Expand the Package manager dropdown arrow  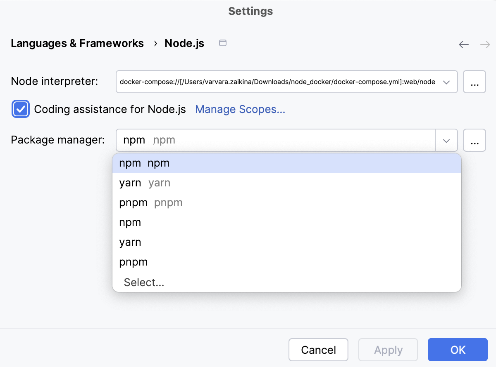click(446, 140)
